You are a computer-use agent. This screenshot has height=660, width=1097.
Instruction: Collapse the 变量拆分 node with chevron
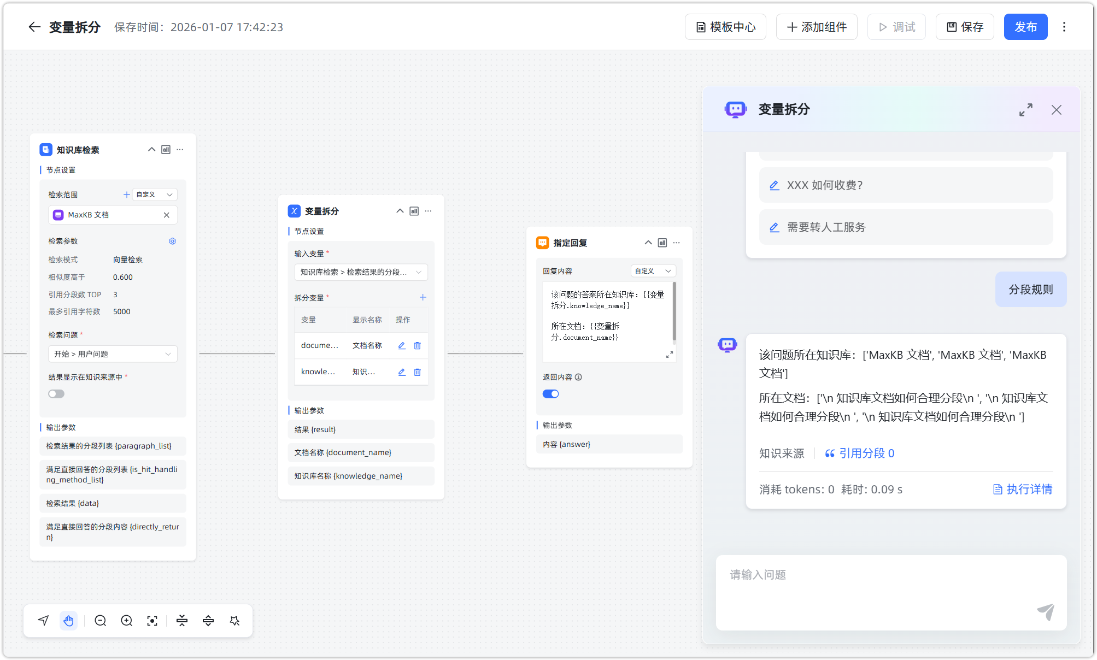[x=400, y=211]
